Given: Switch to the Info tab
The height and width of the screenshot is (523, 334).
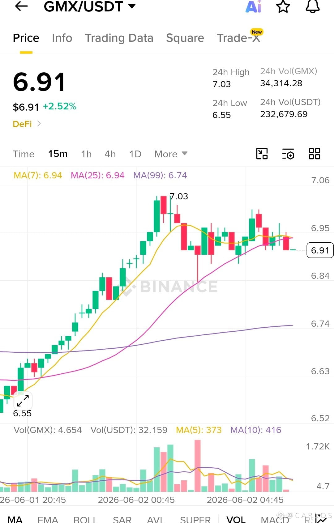Looking at the screenshot, I should coord(62,38).
